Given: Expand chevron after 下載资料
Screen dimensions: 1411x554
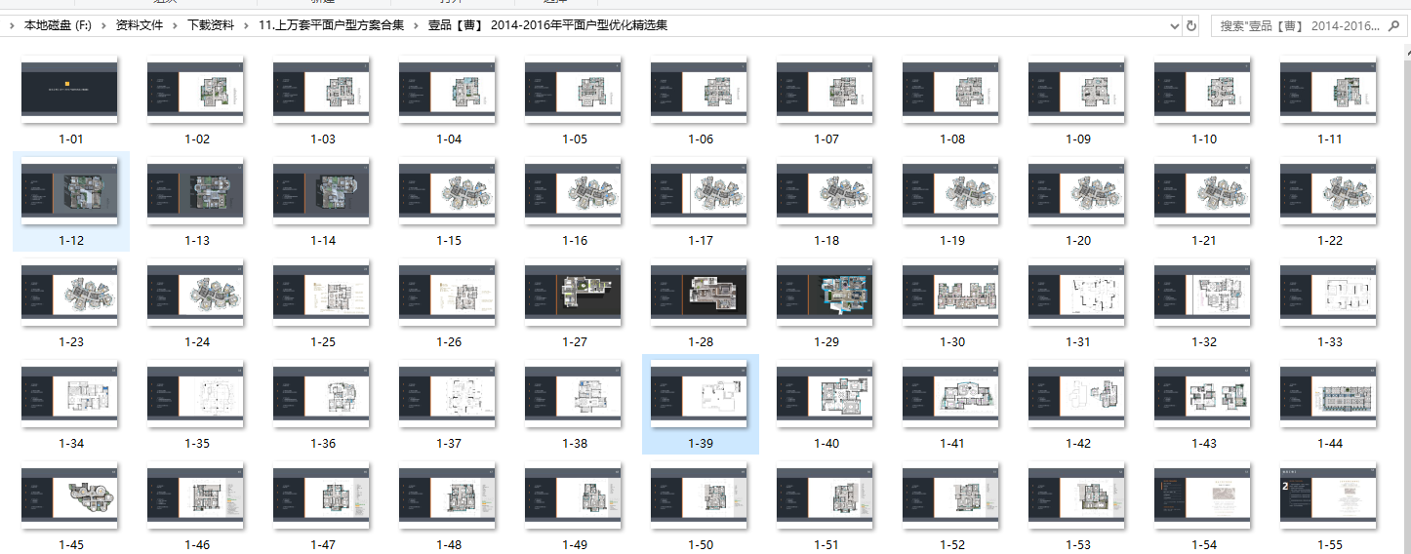Looking at the screenshot, I should tap(247, 26).
